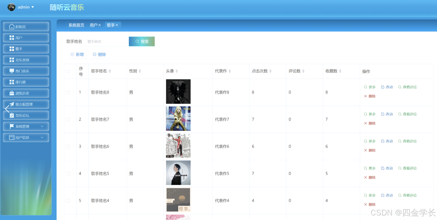Click 更多 for 歌手姓名7 row
The height and width of the screenshot is (220, 437).
click(x=370, y=114)
